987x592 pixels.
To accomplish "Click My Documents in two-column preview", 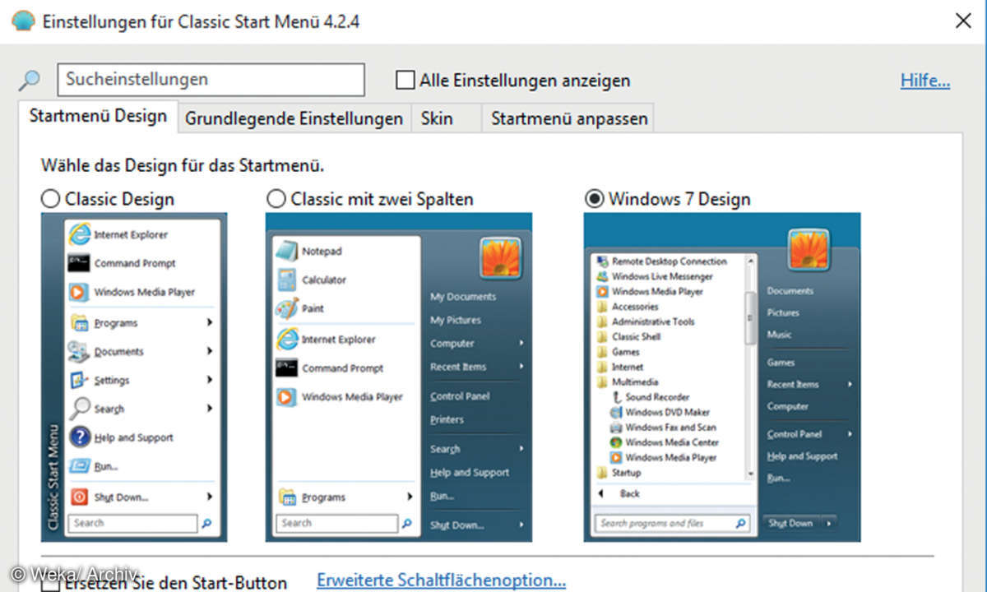I will click(463, 297).
